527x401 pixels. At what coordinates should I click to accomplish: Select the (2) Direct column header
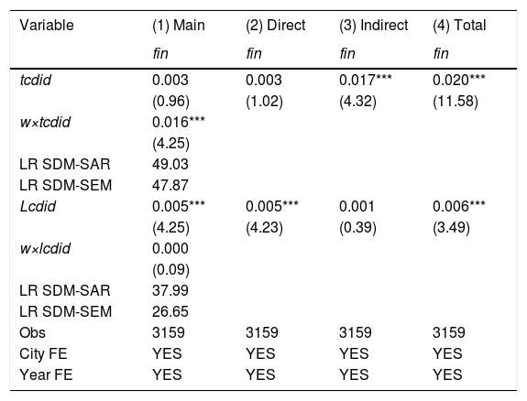(x=276, y=26)
